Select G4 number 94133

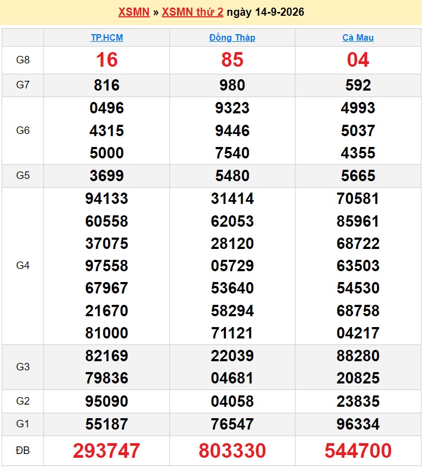107,199
